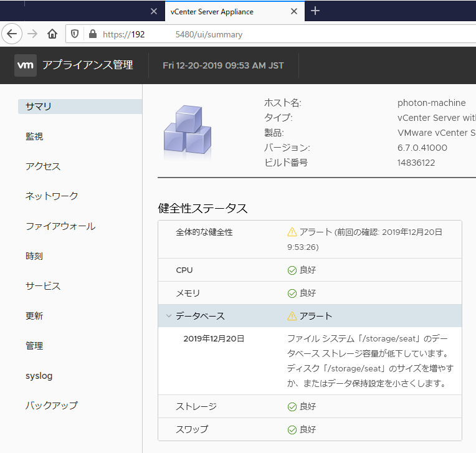476x453 pixels.
Task: Click the product value VMware vCenter
Action: tap(437, 133)
